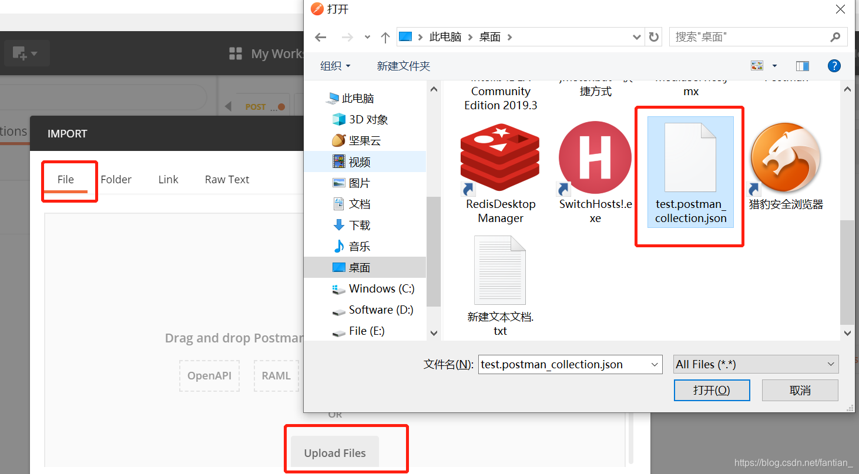Select 猎豹安全浏览器 shortcut icon
This screenshot has height=474, width=859.
click(786, 159)
